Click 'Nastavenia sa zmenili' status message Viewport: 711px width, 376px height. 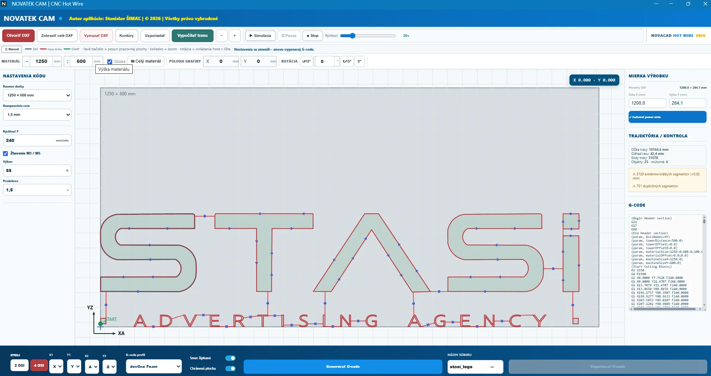point(274,49)
